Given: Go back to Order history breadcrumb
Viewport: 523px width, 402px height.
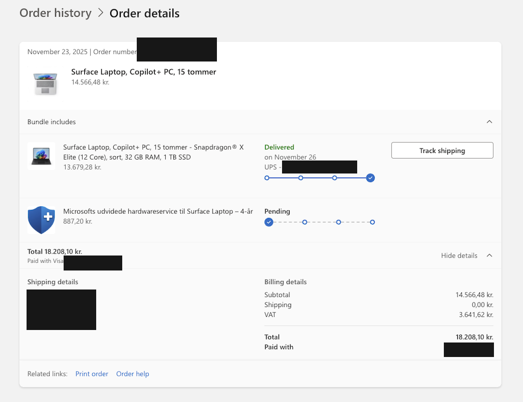Looking at the screenshot, I should click(x=56, y=13).
